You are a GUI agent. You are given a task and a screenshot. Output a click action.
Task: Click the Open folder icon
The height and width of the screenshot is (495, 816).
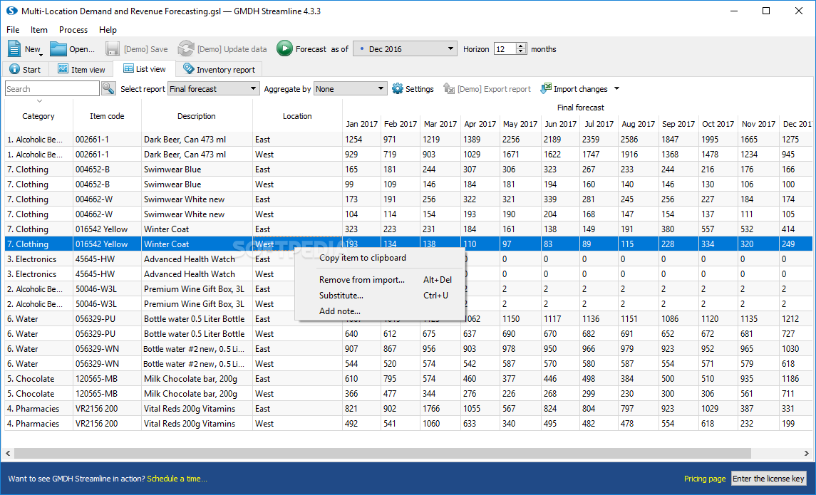point(58,49)
